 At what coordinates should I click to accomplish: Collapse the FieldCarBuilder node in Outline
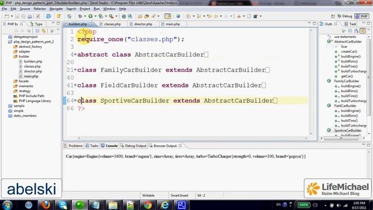(329, 106)
